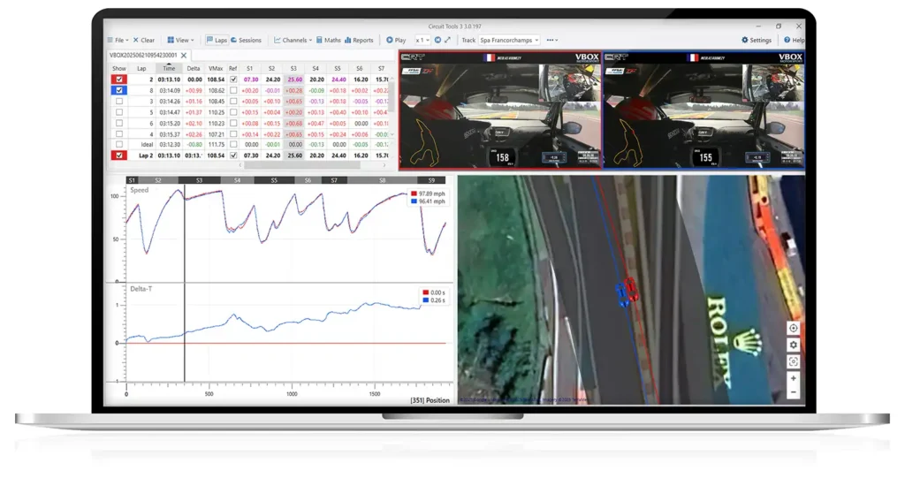The height and width of the screenshot is (478, 905).
Task: Click the S3 sector column header
Action: [293, 68]
